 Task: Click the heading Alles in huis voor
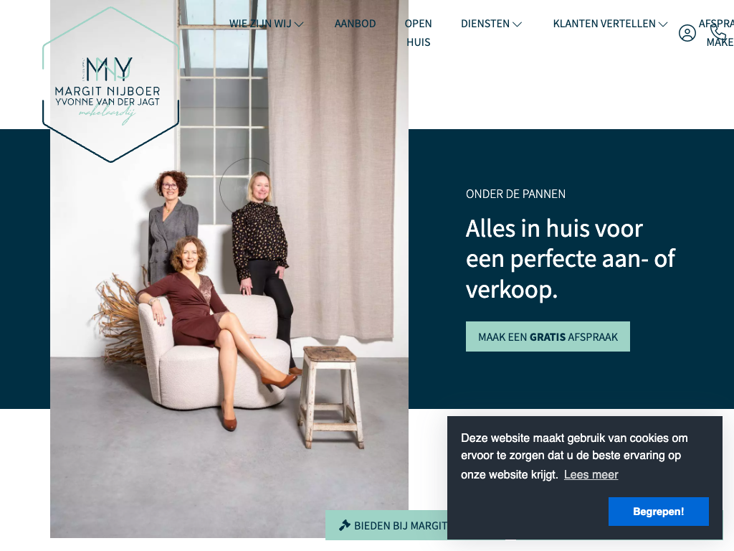point(554,229)
